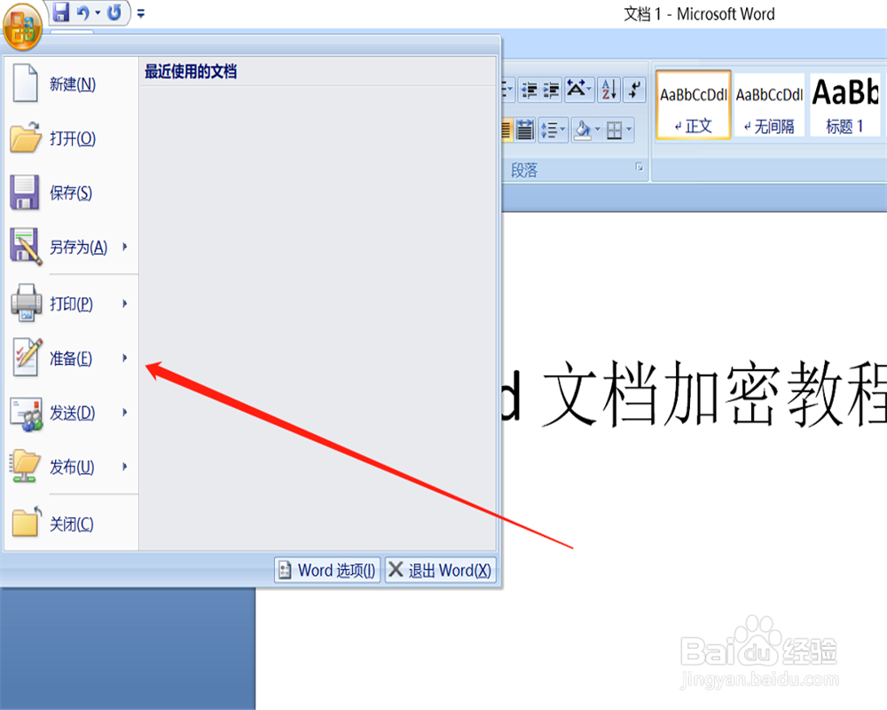The height and width of the screenshot is (710, 887).
Task: Open the 发布(U) menu item
Action: click(x=71, y=467)
